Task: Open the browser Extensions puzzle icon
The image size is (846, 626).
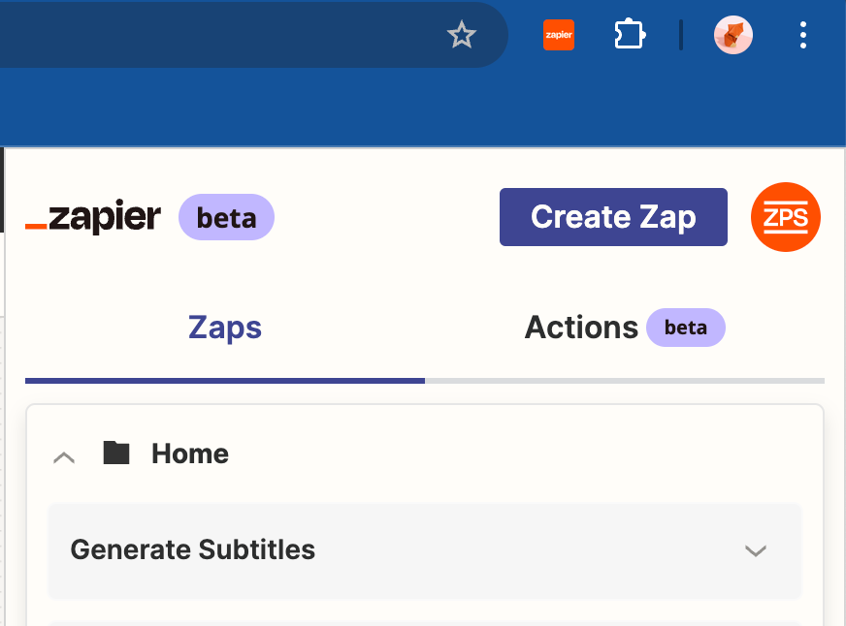Action: tap(630, 35)
